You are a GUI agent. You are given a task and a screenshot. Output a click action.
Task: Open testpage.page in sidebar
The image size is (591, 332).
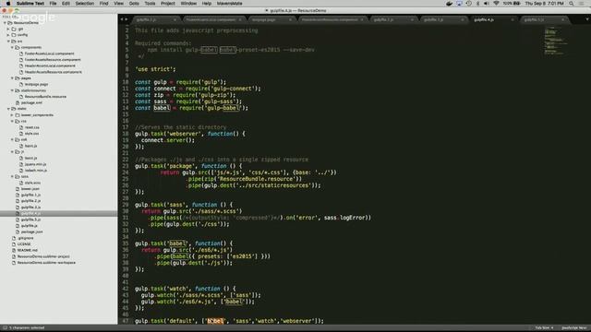tap(36, 84)
